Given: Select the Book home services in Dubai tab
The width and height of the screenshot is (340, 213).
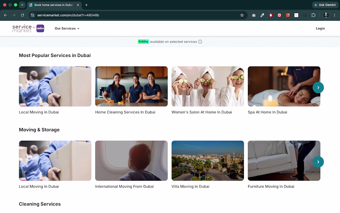Looking at the screenshot, I should [54, 5].
